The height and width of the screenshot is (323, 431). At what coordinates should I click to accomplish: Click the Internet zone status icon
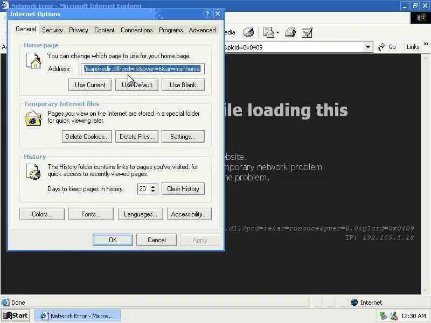pyautogui.click(x=354, y=303)
